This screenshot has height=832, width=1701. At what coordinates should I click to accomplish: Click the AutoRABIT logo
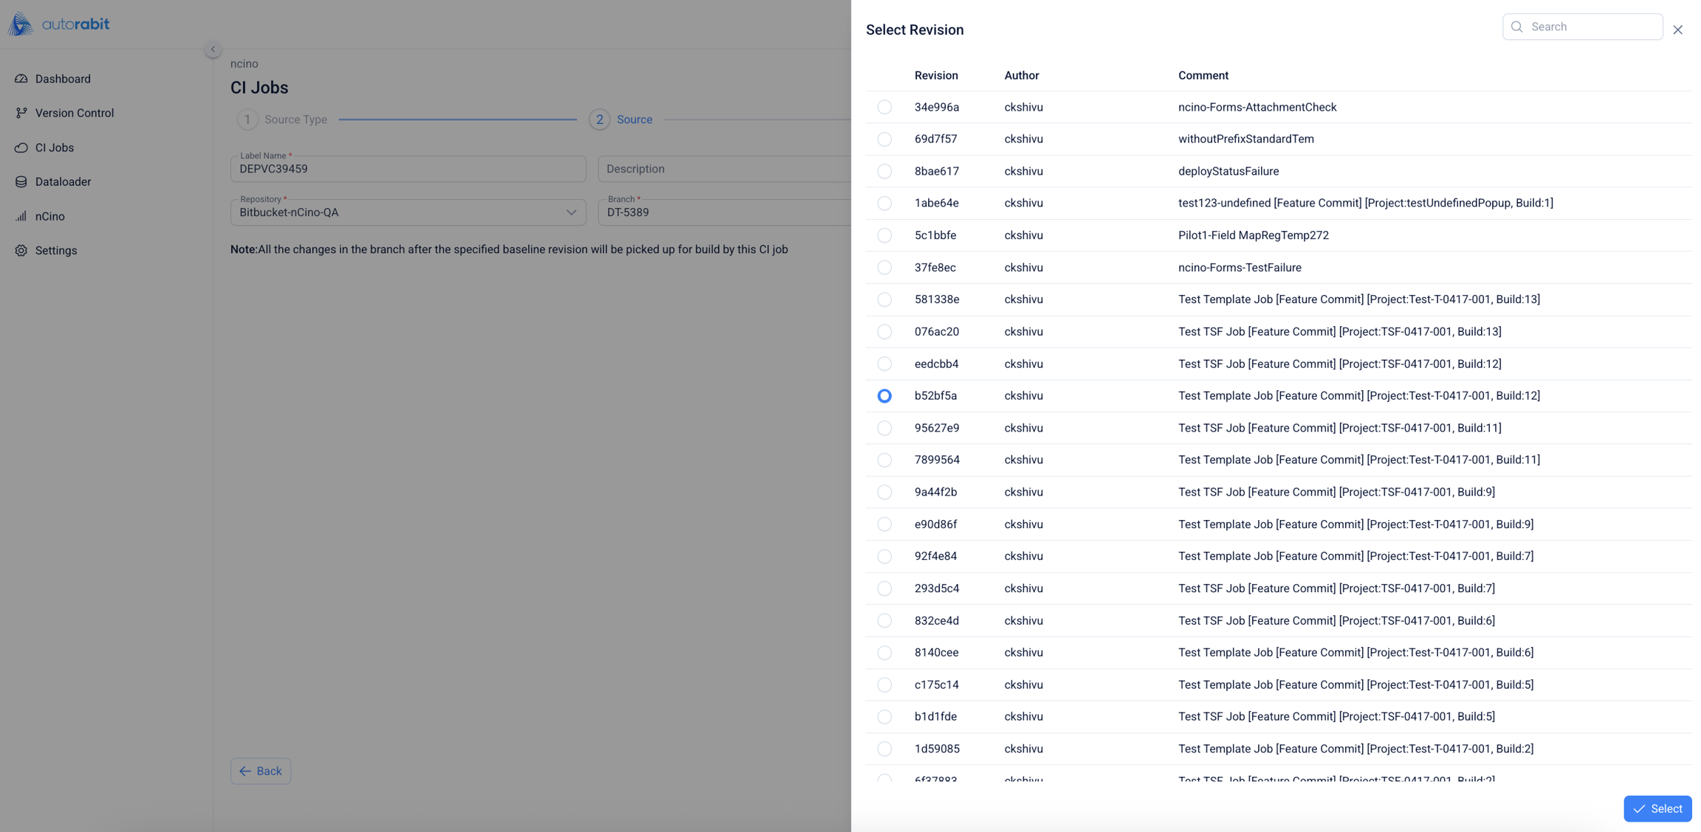tap(59, 24)
